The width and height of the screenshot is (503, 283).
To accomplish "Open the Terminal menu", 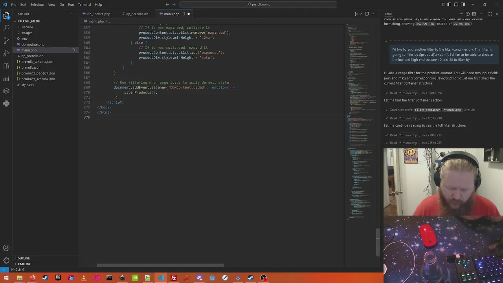I will tap(84, 4).
